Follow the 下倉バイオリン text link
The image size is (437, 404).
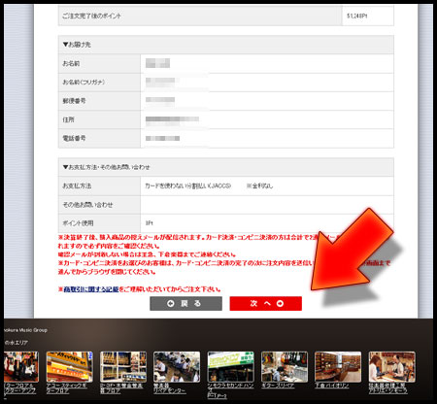tap(332, 386)
